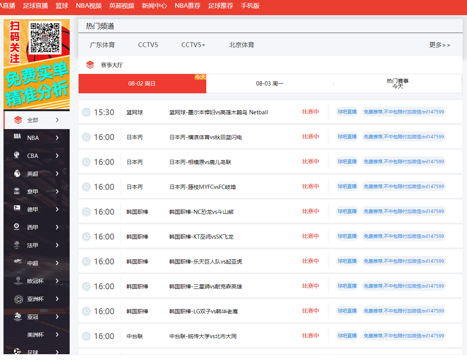467x360 pixels.
Task: Click 免费推荐 link in 三星狮vs耐克森英雄 row
Action: (404, 286)
